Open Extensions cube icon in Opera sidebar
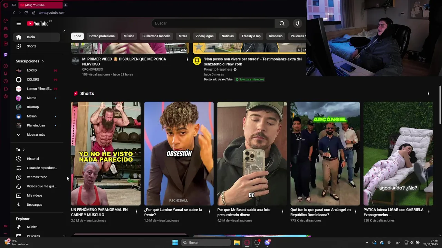Screen dimensions: 442x248 pyautogui.click(x=6, y=89)
